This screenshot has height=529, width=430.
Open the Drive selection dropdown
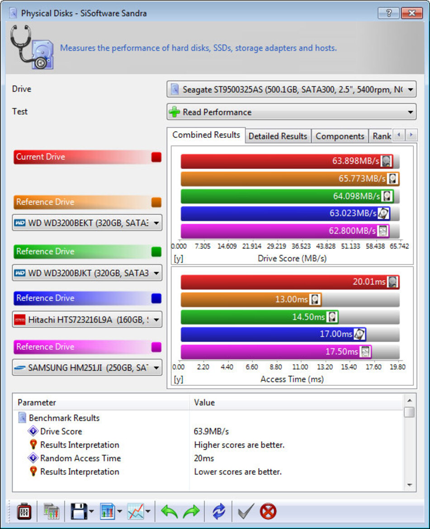[x=291, y=90]
